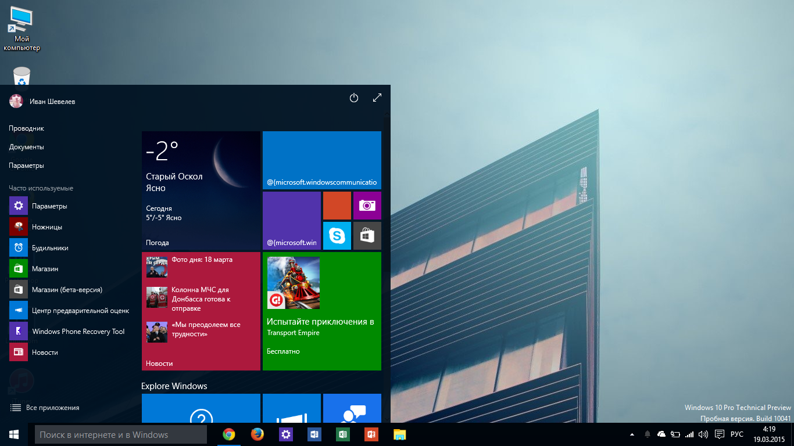Click the power button in Start menu
Viewport: 794px width, 446px height.
click(x=353, y=98)
